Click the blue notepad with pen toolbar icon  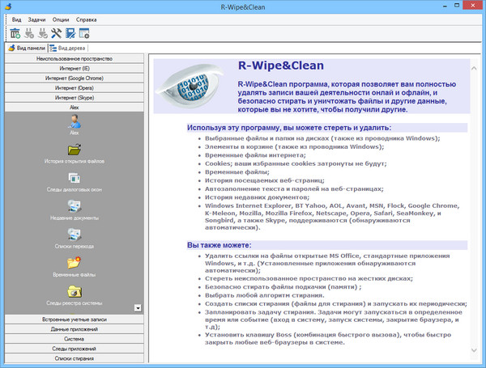(x=70, y=33)
